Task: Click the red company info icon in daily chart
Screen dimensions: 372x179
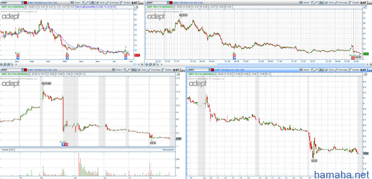Action: click(26, 3)
